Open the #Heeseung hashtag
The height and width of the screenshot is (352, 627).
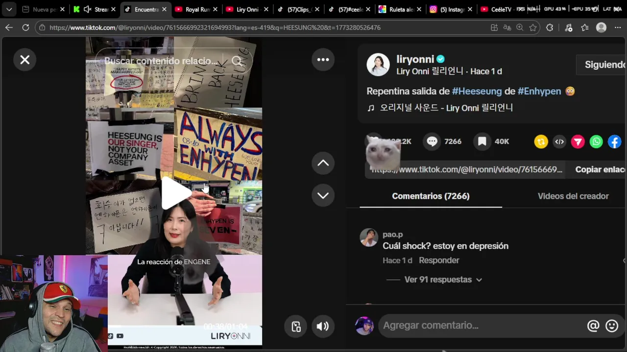(477, 91)
